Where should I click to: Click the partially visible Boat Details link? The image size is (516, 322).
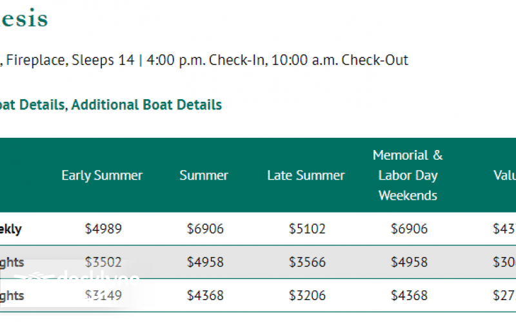[32, 104]
